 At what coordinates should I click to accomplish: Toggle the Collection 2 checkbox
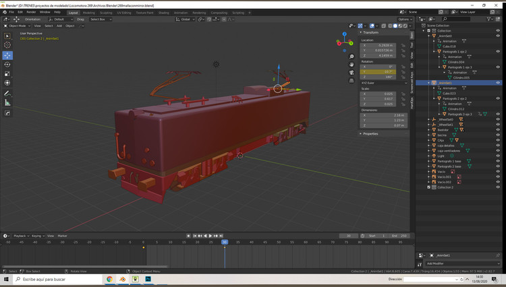click(x=429, y=187)
